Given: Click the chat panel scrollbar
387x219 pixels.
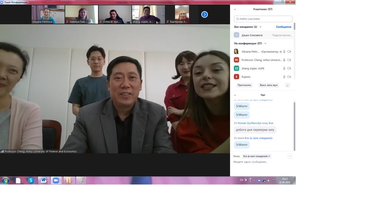Looking at the screenshot, I should pyautogui.click(x=294, y=125).
